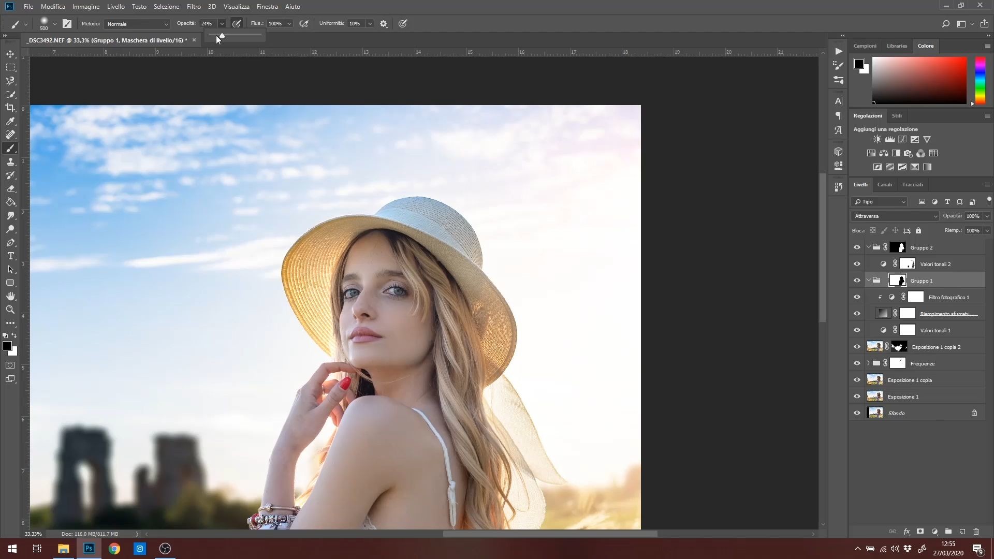Select the Lasso tool
This screenshot has width=994, height=559.
click(x=10, y=81)
